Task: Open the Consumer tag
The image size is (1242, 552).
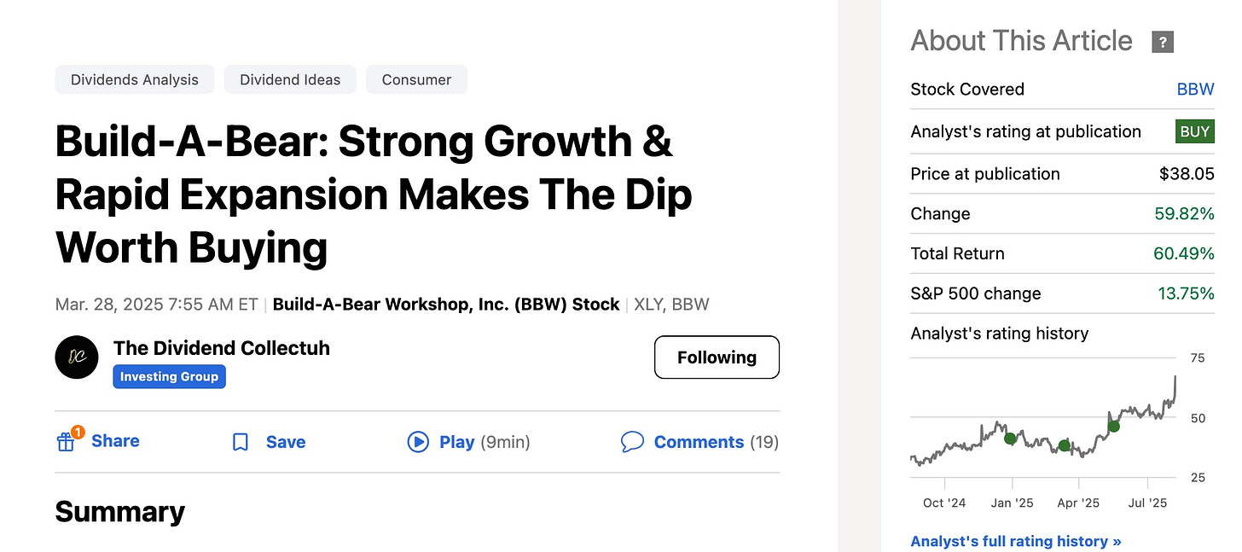Action: click(x=416, y=79)
